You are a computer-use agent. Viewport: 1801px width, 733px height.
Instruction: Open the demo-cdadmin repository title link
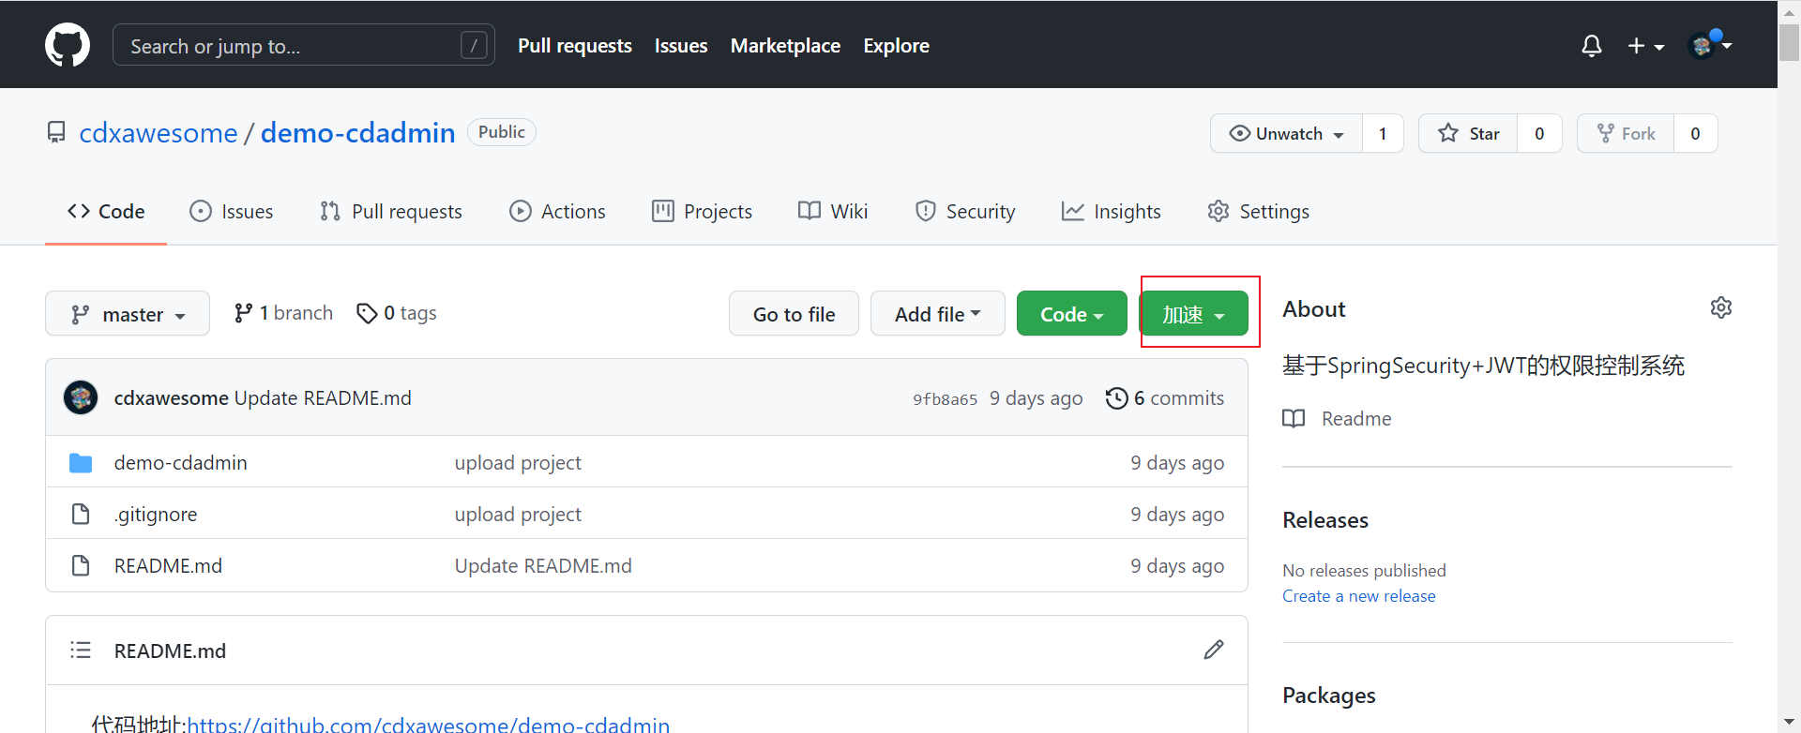point(358,133)
